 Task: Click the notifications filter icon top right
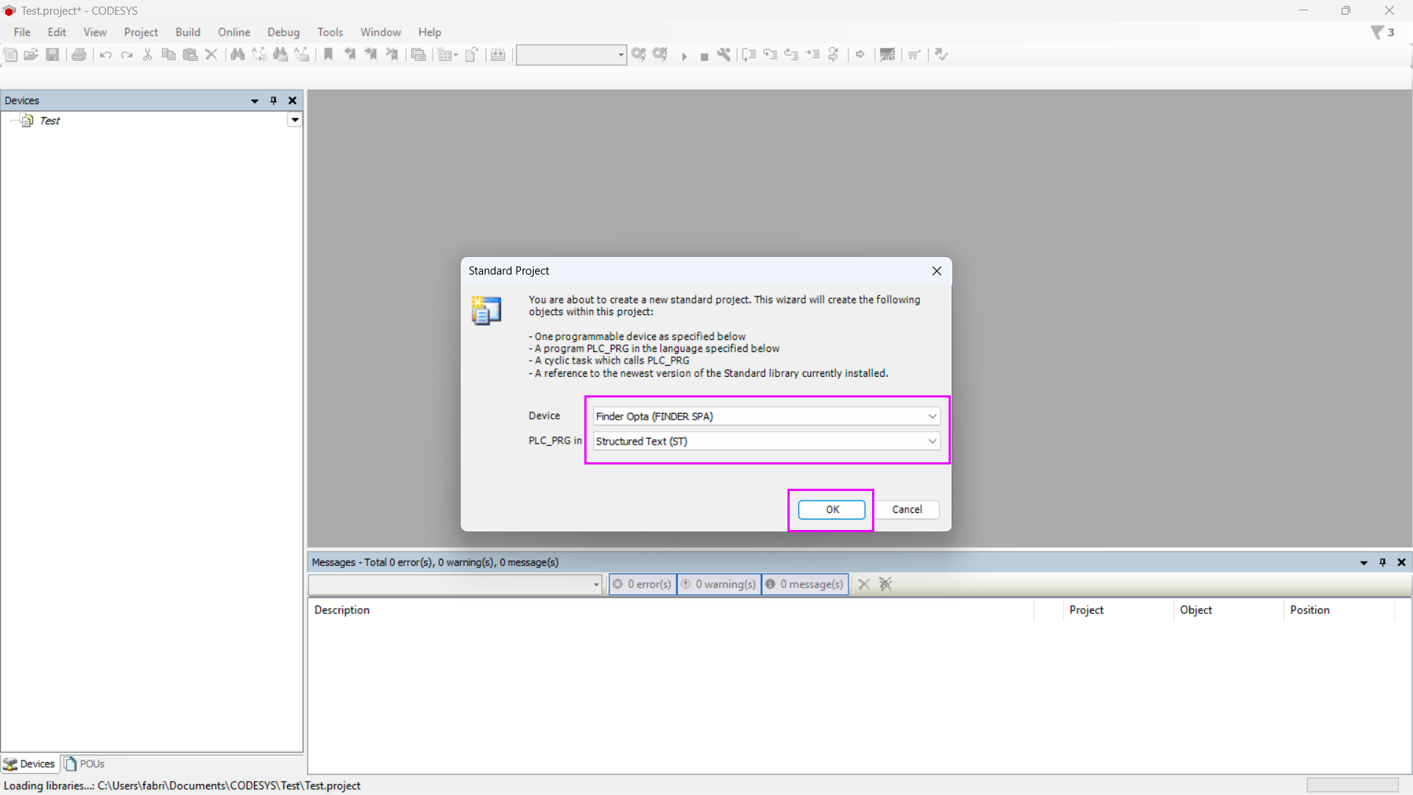pos(1378,32)
